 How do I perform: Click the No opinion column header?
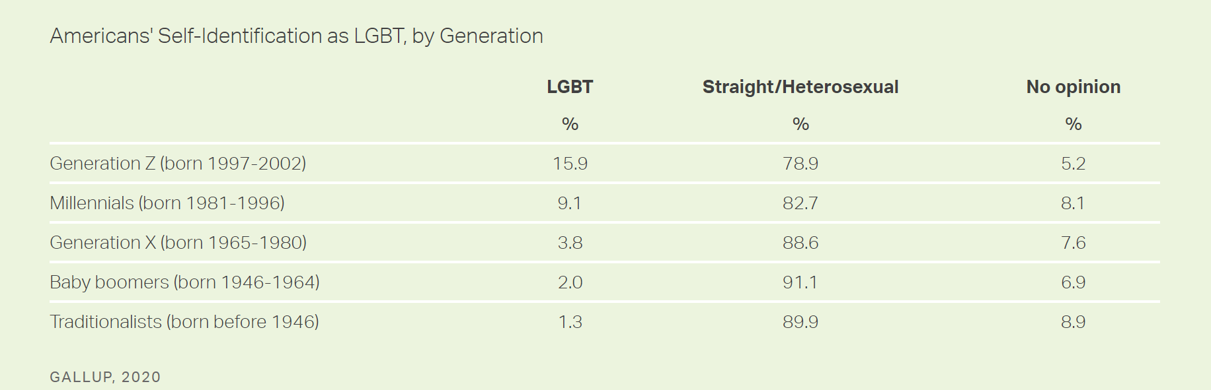[1073, 86]
